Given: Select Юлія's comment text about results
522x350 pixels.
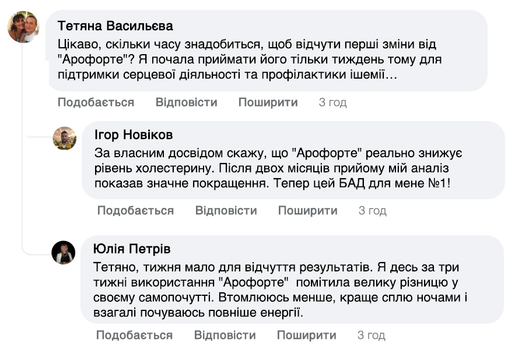Looking at the screenshot, I should pyautogui.click(x=274, y=289).
